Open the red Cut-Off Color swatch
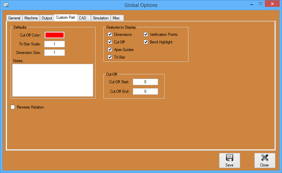This screenshot has height=173, width=282. click(x=54, y=35)
